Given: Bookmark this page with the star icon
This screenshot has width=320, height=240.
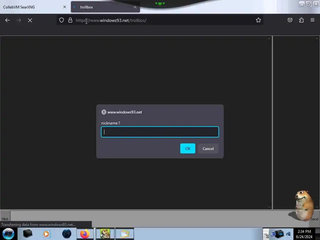Looking at the screenshot, I should 258,20.
